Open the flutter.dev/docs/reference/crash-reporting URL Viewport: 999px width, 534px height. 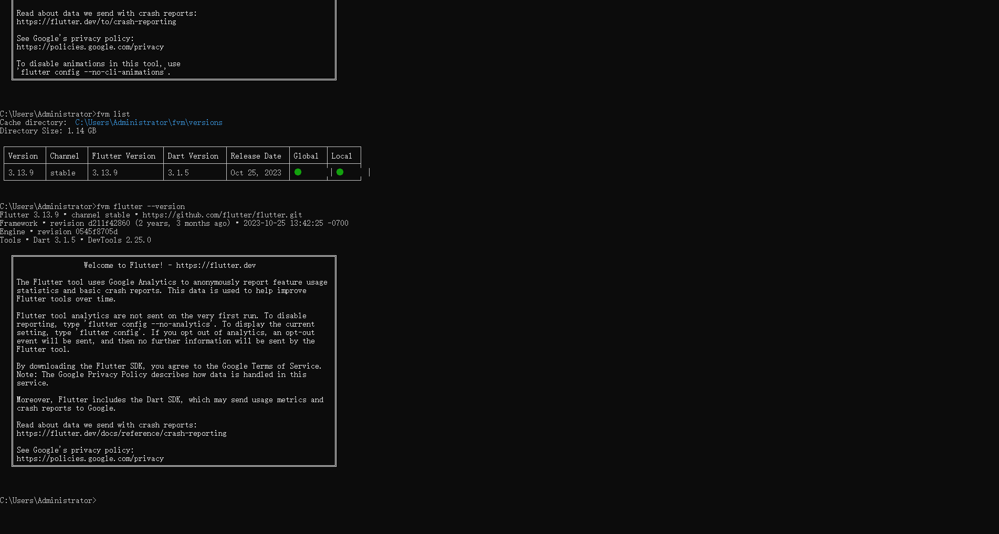point(121,433)
